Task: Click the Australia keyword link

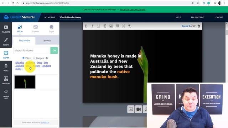Action: tap(46, 66)
